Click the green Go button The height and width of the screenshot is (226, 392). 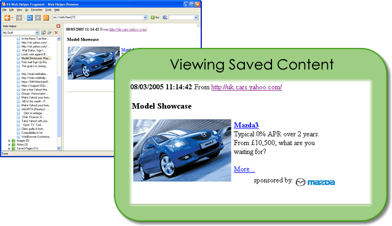click(x=154, y=17)
